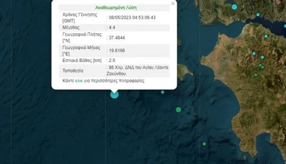Select the left cyan marker of the inland cyan pair
Image resolution: width=286 pixels, height=164 pixels.
tap(254, 54)
